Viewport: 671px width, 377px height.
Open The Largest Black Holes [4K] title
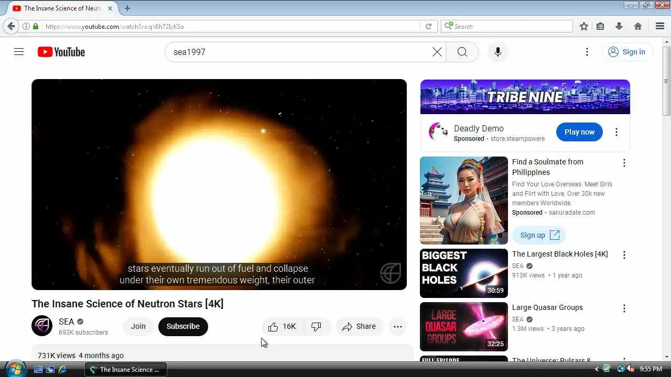point(560,254)
